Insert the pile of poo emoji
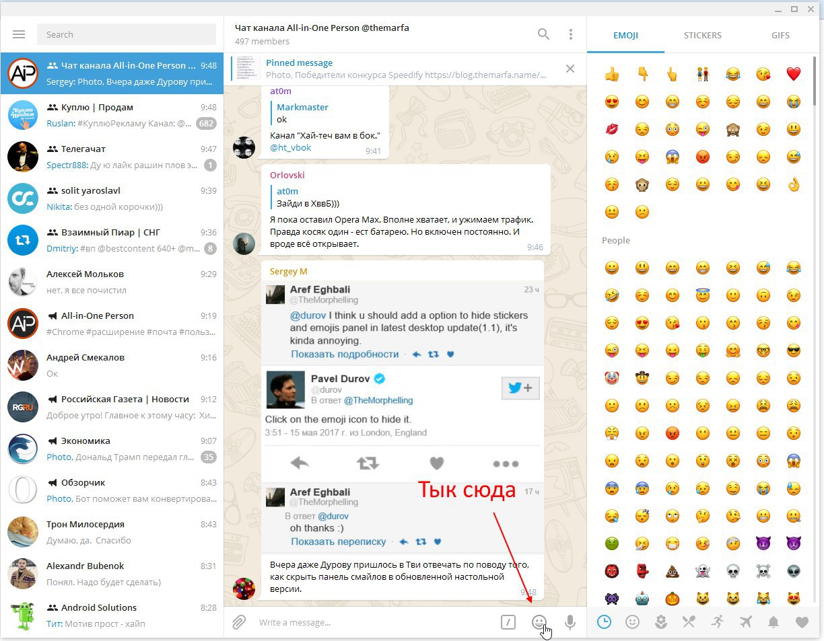This screenshot has height=641, width=824. click(673, 571)
